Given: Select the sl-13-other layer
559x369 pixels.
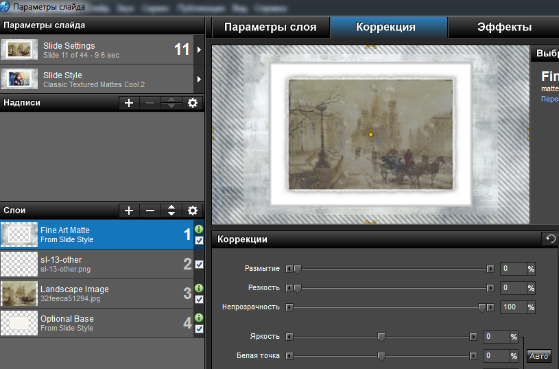Looking at the screenshot, I should 97,264.
